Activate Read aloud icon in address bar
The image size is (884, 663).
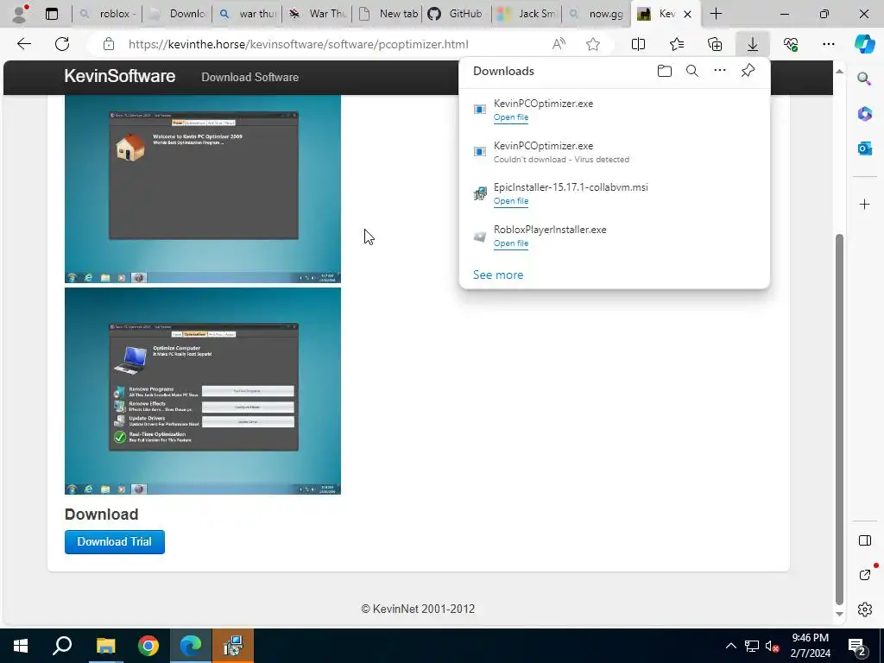coord(559,44)
